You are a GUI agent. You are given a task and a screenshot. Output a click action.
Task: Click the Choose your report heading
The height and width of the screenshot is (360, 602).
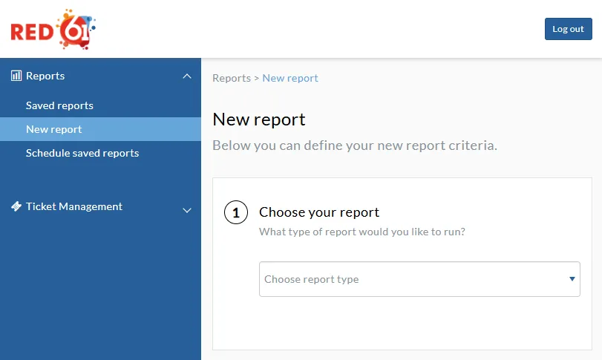[x=319, y=212]
